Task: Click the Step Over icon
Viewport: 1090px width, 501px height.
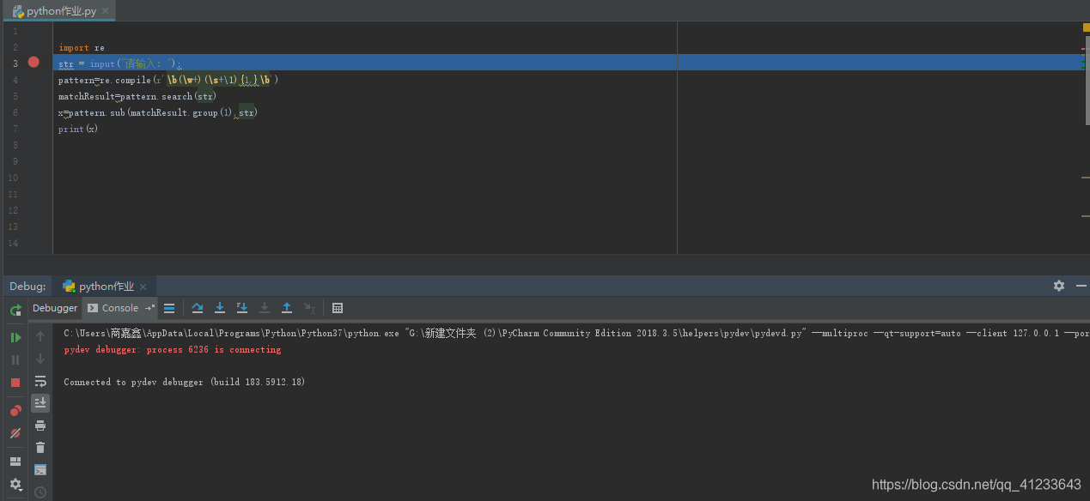Action: (x=198, y=308)
